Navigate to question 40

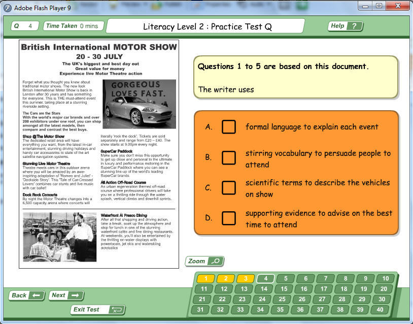[x=380, y=310]
